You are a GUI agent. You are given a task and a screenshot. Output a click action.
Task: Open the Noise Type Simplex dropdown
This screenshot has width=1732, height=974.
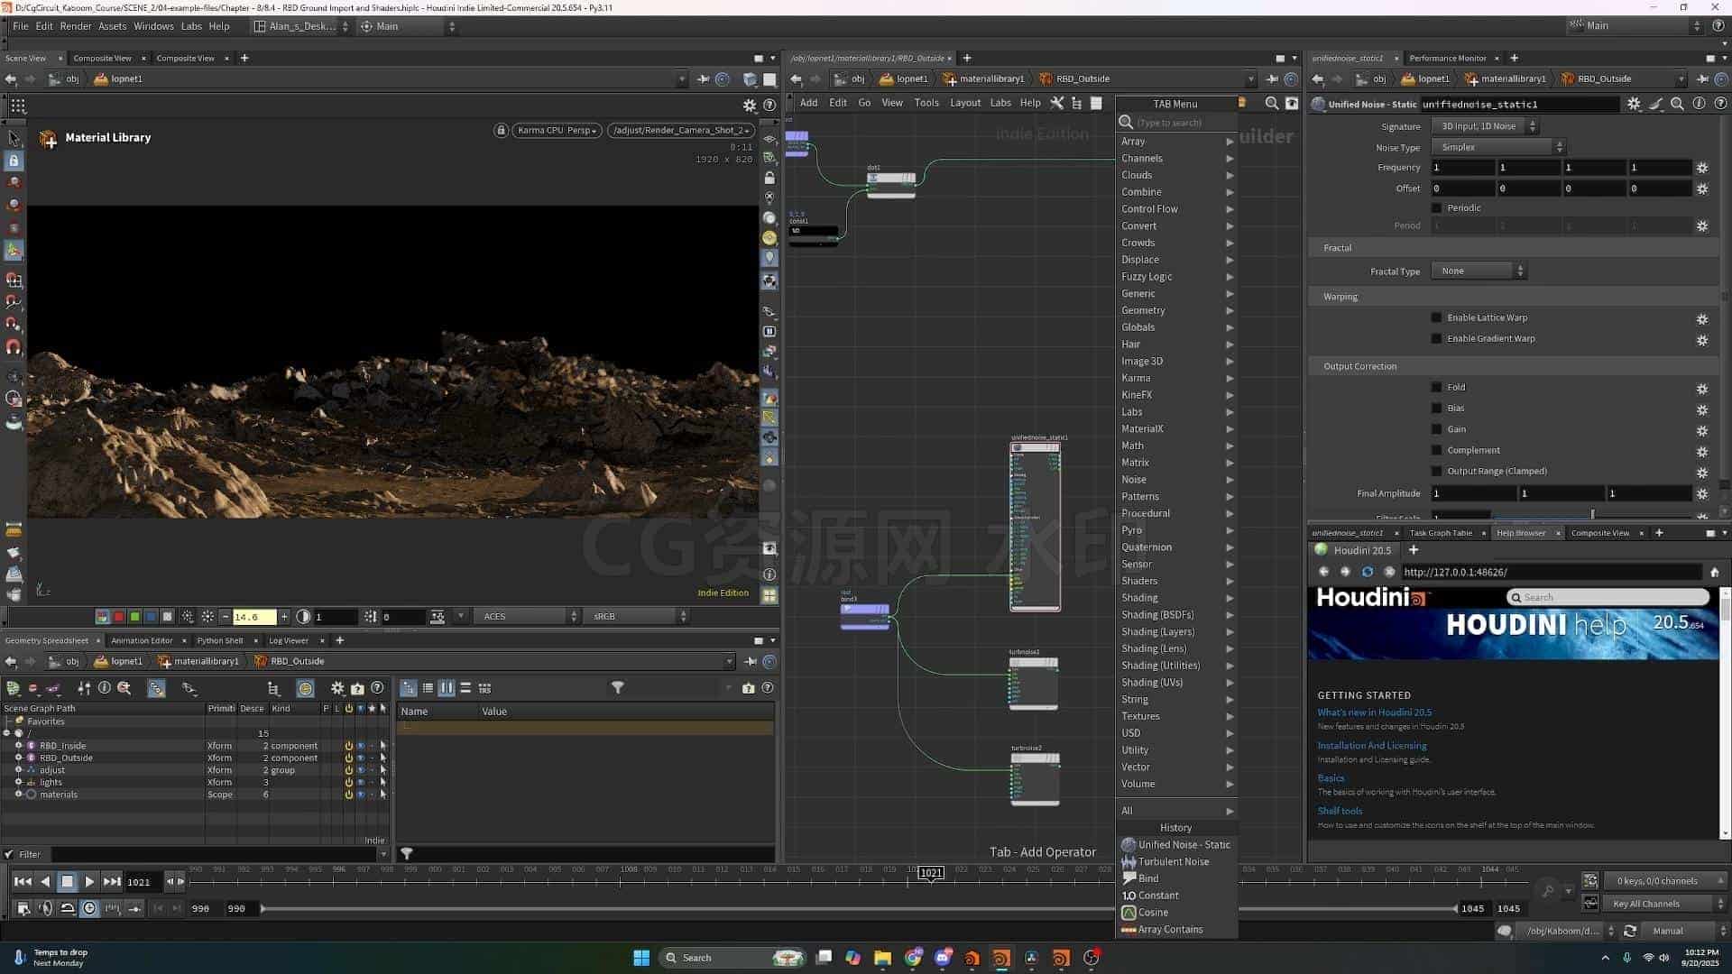[1498, 147]
